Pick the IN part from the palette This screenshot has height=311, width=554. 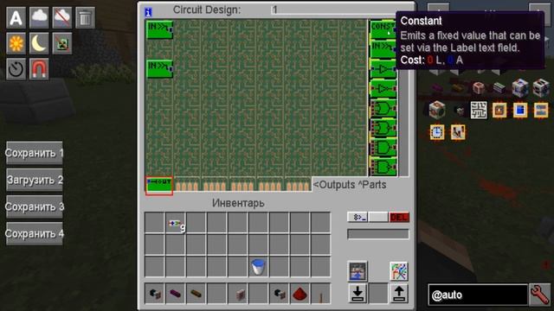pos(383,48)
